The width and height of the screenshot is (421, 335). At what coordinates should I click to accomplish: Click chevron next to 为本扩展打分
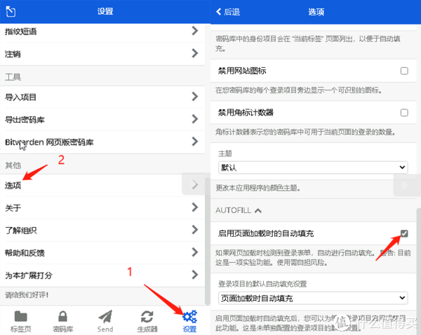pyautogui.click(x=195, y=275)
